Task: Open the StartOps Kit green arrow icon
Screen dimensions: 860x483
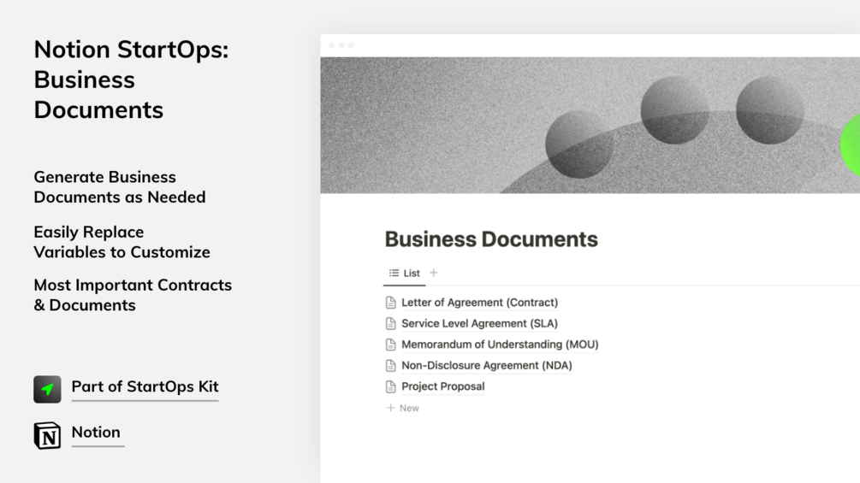Action: (x=47, y=389)
